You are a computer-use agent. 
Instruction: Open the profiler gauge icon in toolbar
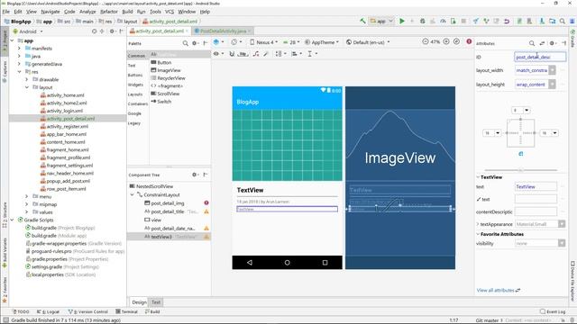[x=443, y=22]
